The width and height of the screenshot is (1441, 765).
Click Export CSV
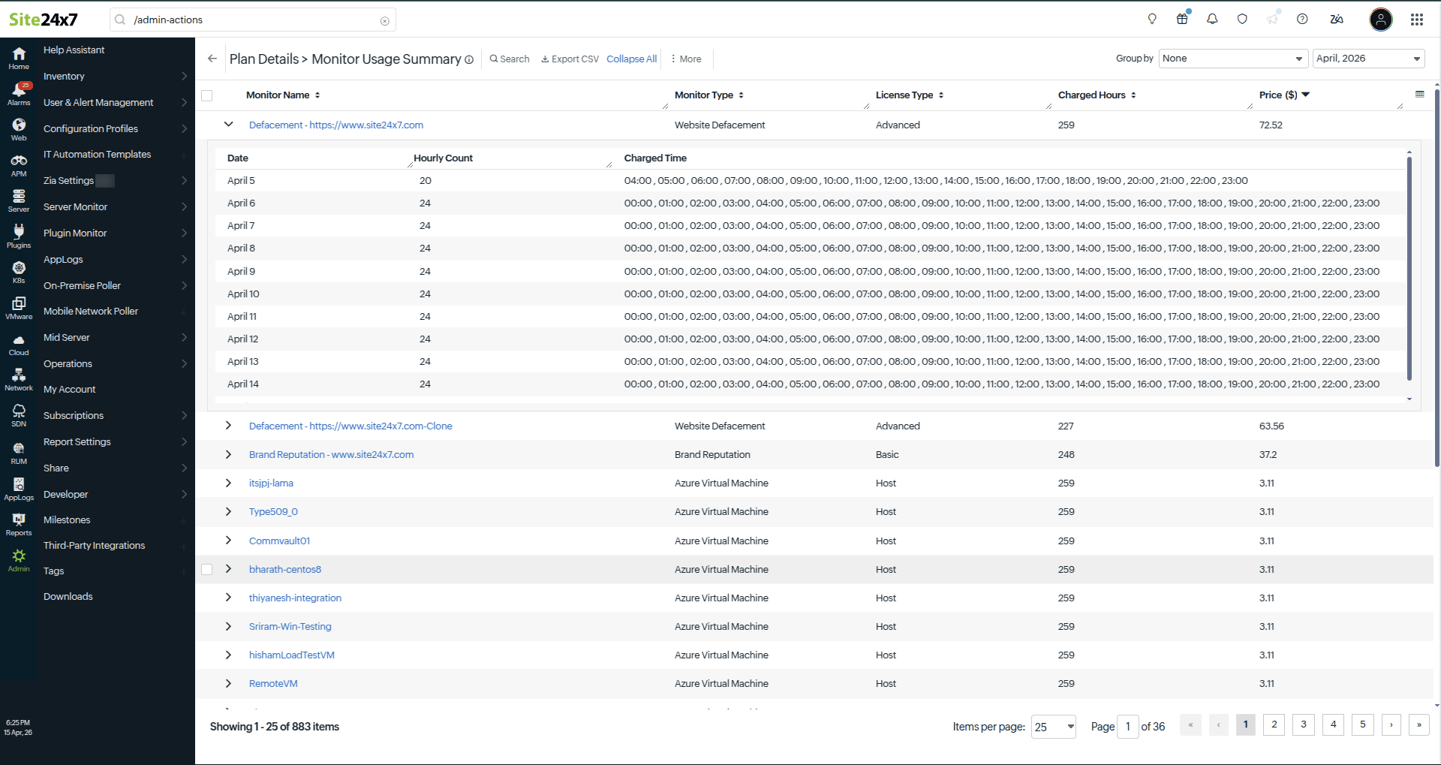tap(570, 59)
